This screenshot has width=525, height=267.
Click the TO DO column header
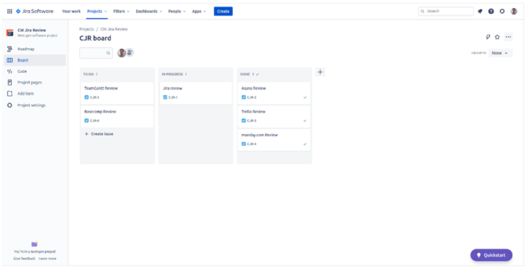coord(90,74)
